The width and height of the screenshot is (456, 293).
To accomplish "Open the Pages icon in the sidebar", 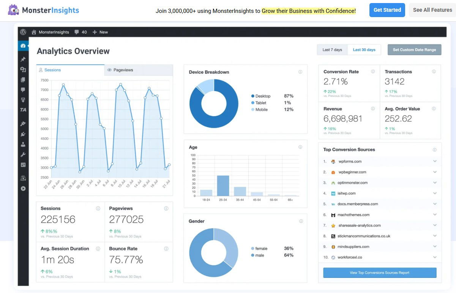I will click(x=23, y=80).
